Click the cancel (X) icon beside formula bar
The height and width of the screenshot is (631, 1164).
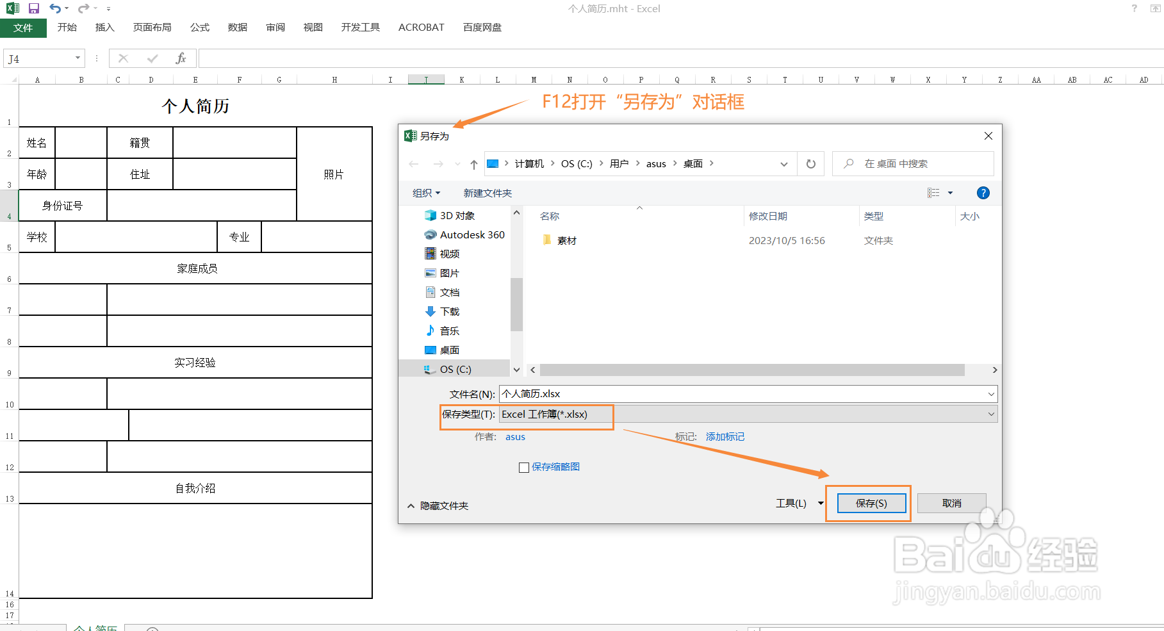[122, 58]
